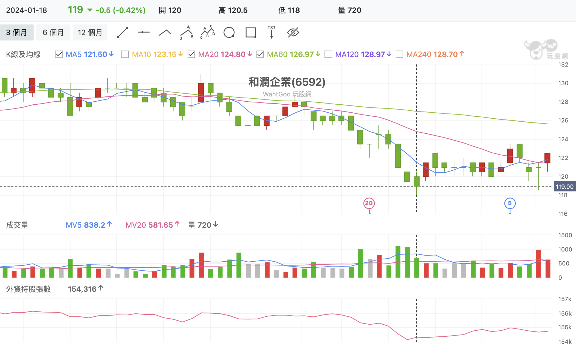576x349 pixels.
Task: Select the circle drawing tool
Action: [229, 33]
